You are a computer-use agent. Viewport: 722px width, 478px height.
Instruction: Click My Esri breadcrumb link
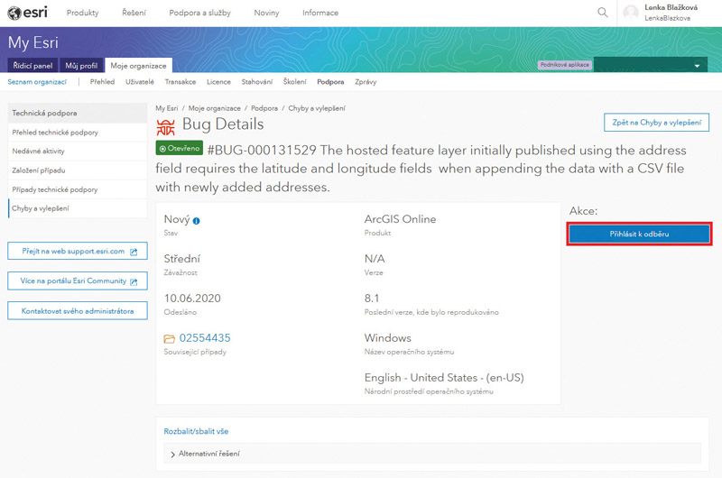point(167,108)
